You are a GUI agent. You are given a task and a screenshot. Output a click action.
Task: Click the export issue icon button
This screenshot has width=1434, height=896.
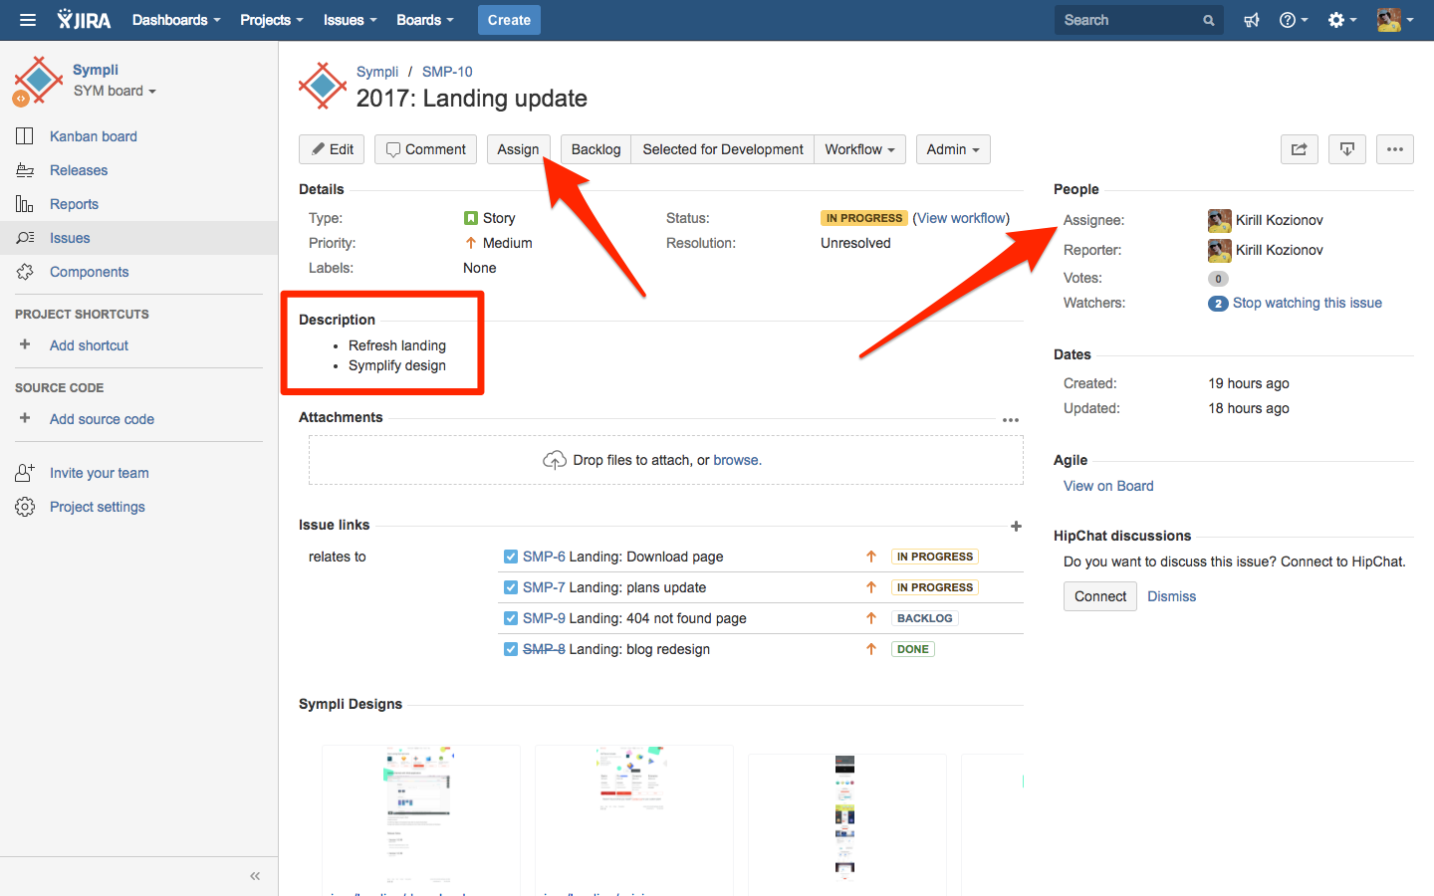coord(1347,149)
